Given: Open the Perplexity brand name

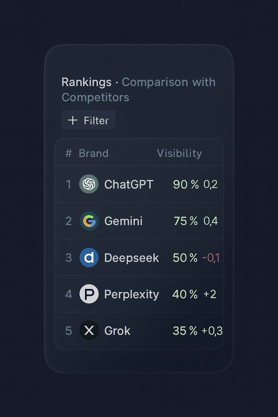Looking at the screenshot, I should 131,295.
